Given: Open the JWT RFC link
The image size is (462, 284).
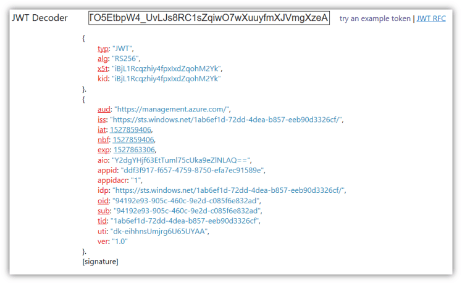Looking at the screenshot, I should [431, 18].
